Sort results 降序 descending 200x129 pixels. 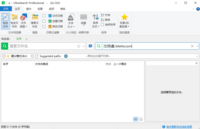pos(105,20)
